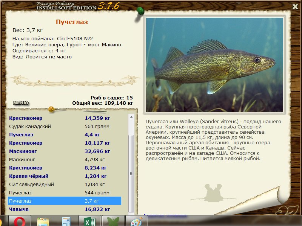Viewport: 302px width, 226px height.
Task: Close the fish info window with X
Action: 295,7
